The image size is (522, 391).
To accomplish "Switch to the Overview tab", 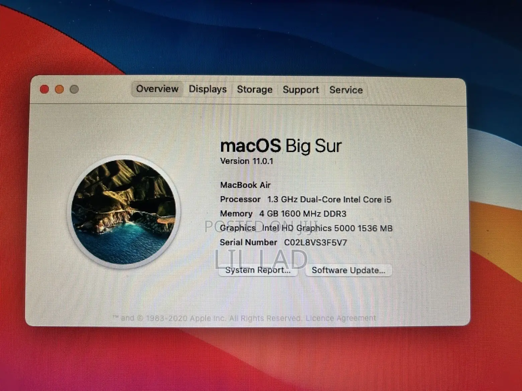I will pyautogui.click(x=157, y=89).
